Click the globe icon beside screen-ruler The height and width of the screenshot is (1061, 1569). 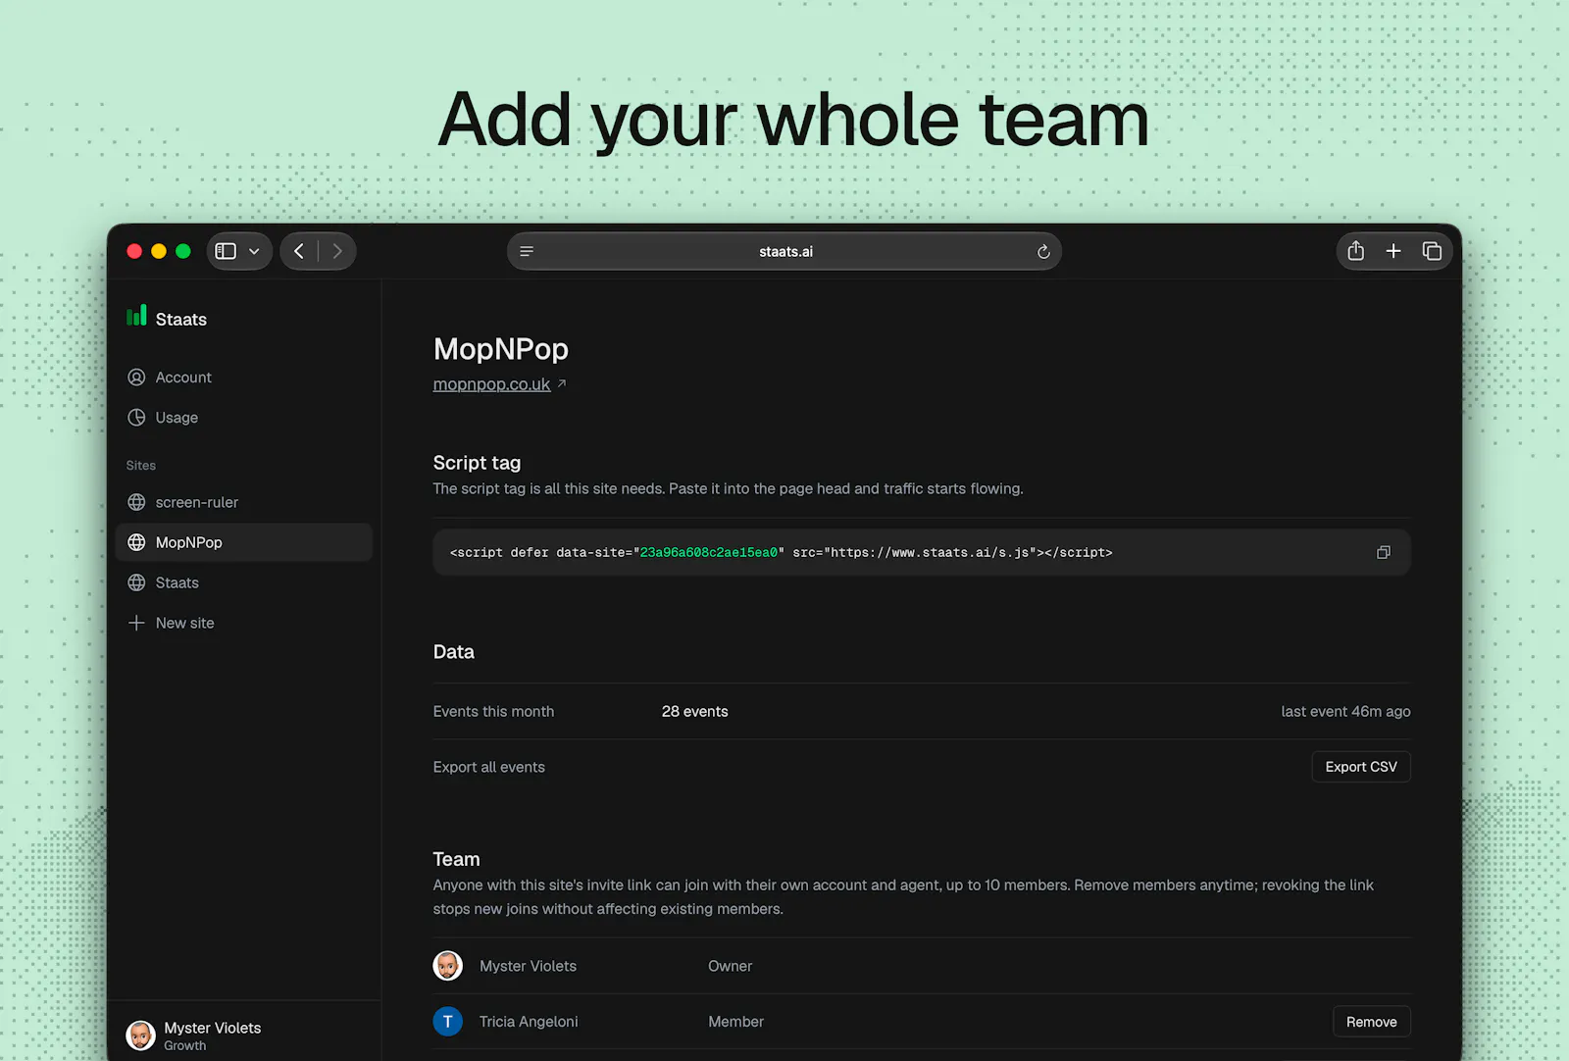click(136, 502)
